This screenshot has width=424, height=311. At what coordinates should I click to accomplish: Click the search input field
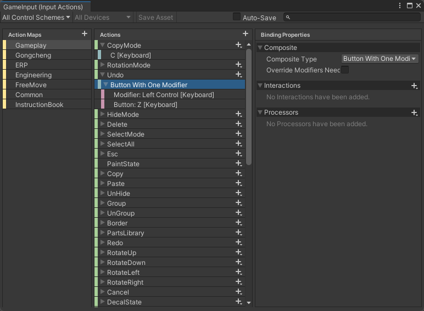[x=354, y=18]
